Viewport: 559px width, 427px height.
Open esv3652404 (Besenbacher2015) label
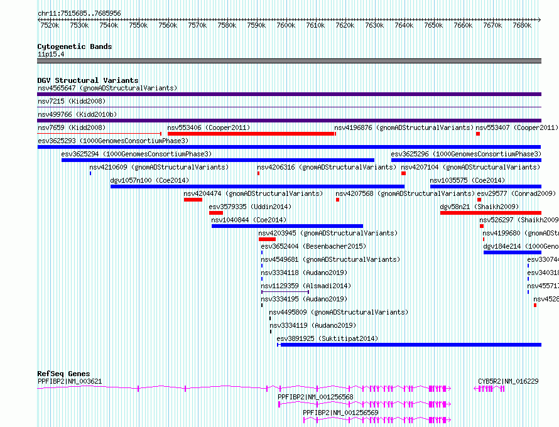313,246
